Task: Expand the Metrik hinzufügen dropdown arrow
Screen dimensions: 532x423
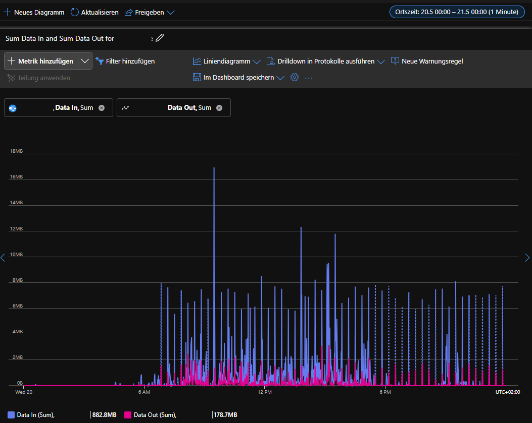Action: click(85, 61)
